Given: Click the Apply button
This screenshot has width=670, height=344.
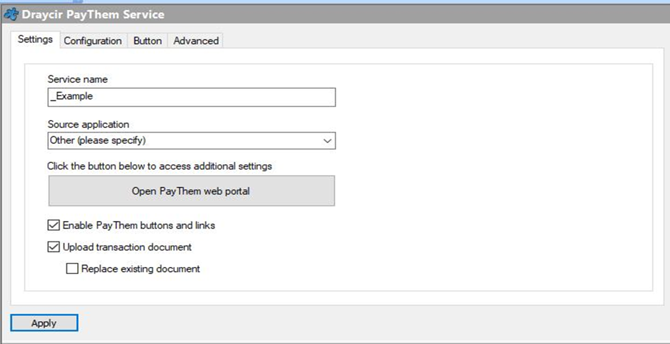Looking at the screenshot, I should coord(44,323).
